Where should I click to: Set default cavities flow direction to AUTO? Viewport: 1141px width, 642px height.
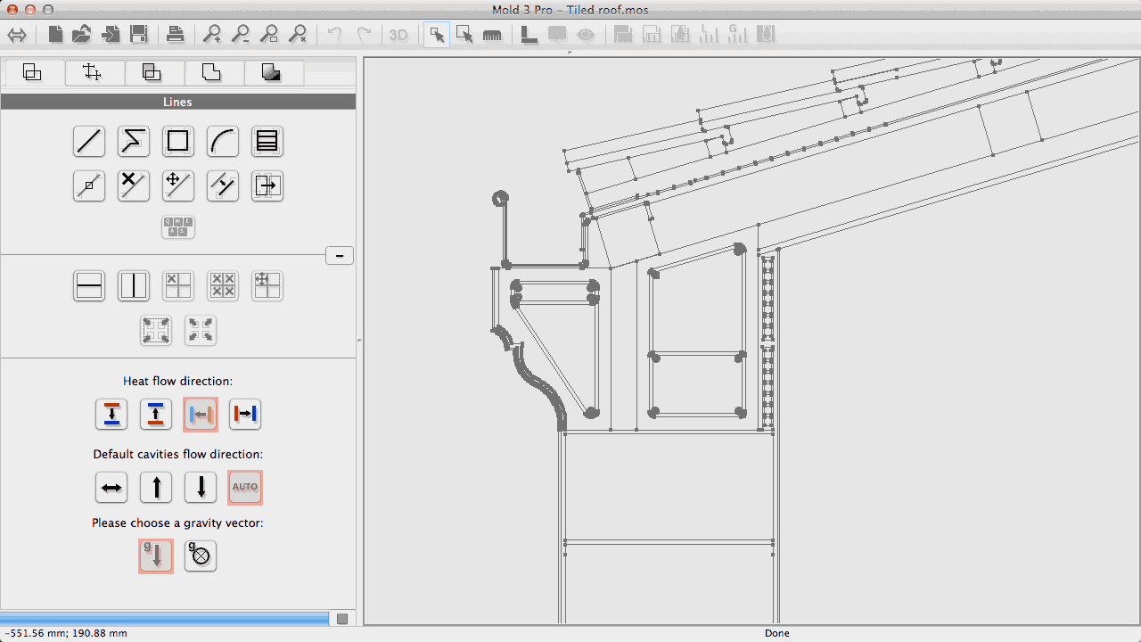245,487
